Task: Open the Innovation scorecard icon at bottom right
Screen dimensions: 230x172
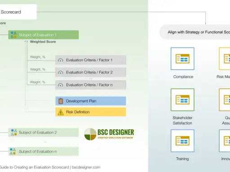Action: pos(225,141)
